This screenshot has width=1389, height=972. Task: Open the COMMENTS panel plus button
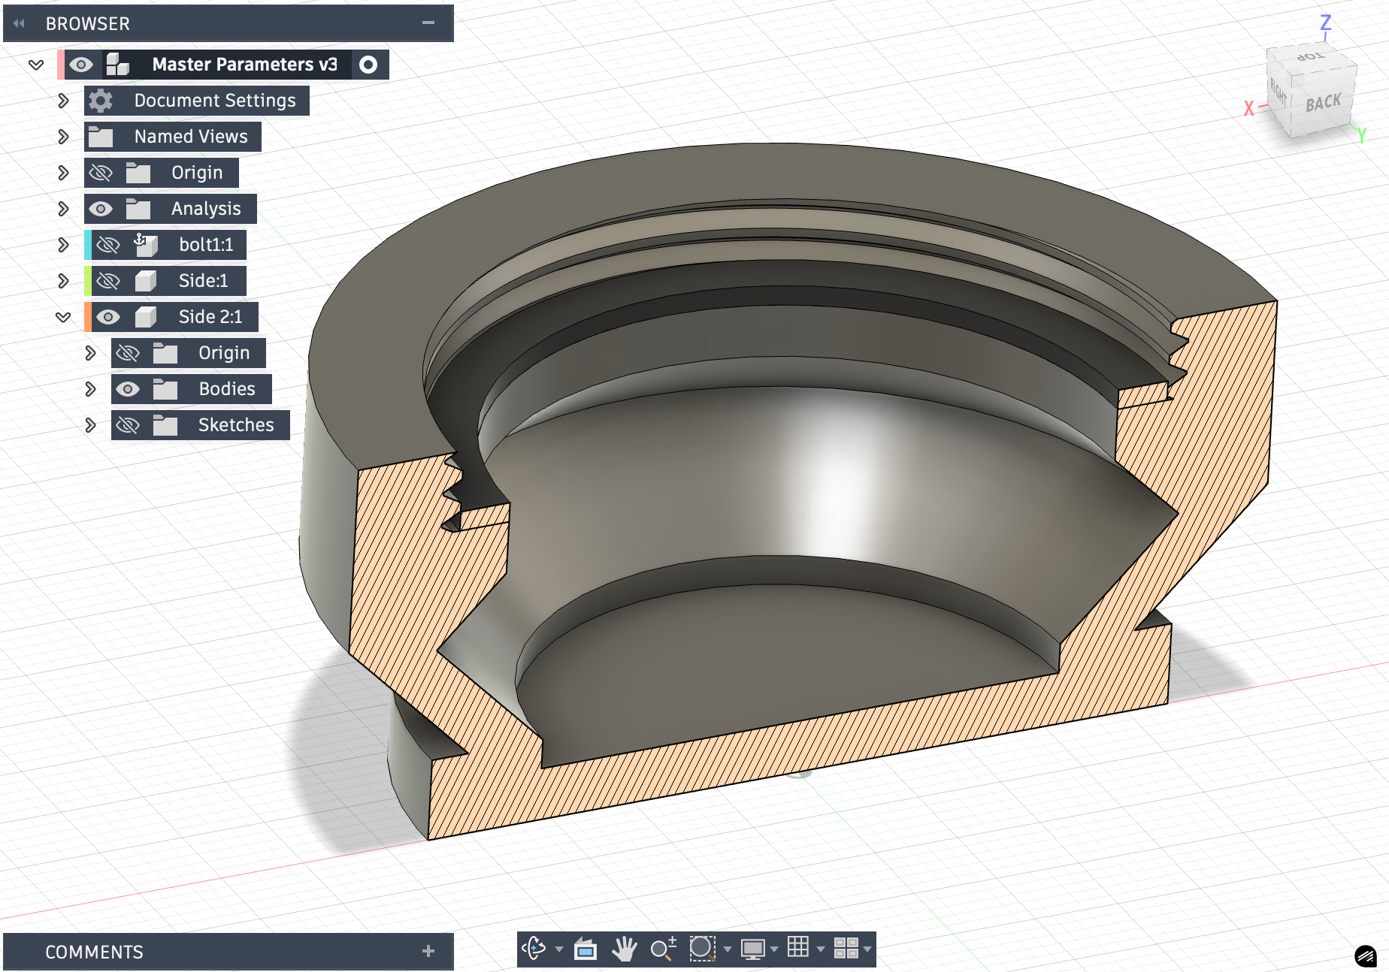coord(428,951)
